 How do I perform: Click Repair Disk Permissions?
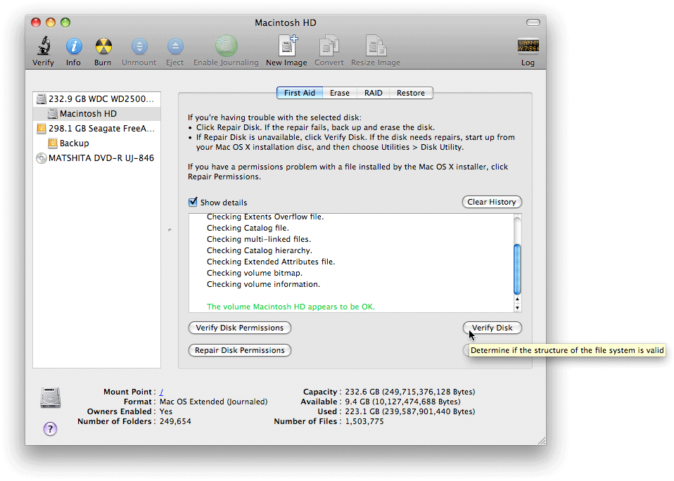[239, 349]
